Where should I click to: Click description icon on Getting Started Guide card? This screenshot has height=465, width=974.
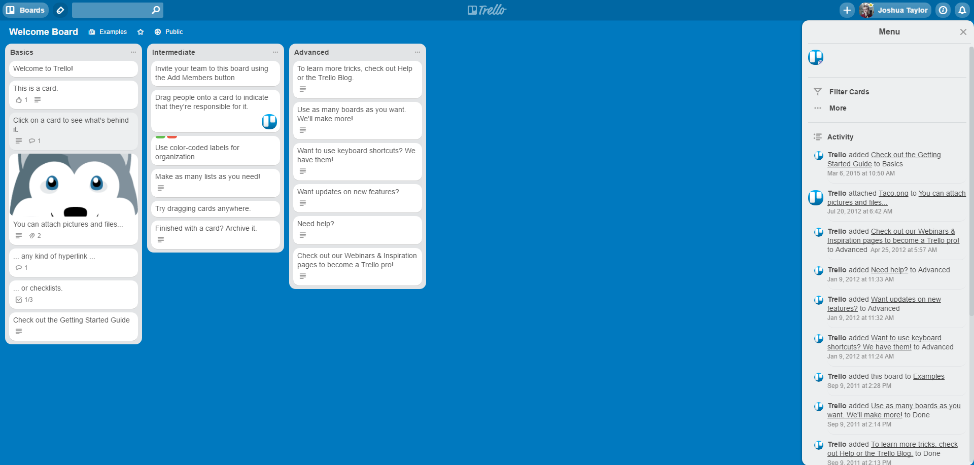[x=19, y=332]
